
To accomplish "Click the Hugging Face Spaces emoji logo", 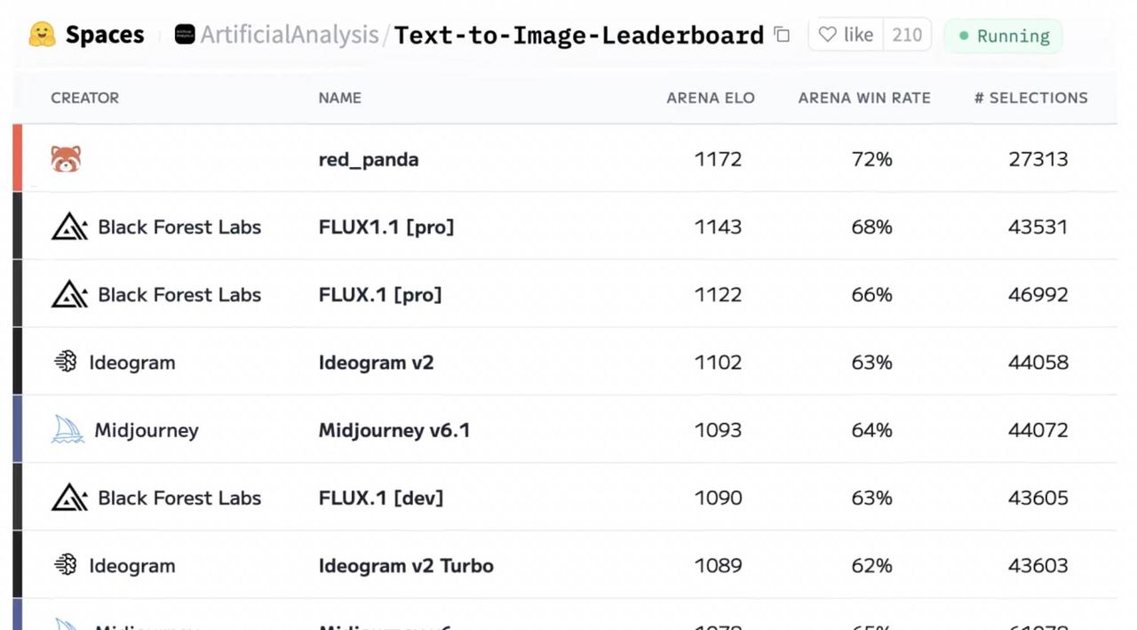I will pyautogui.click(x=42, y=35).
